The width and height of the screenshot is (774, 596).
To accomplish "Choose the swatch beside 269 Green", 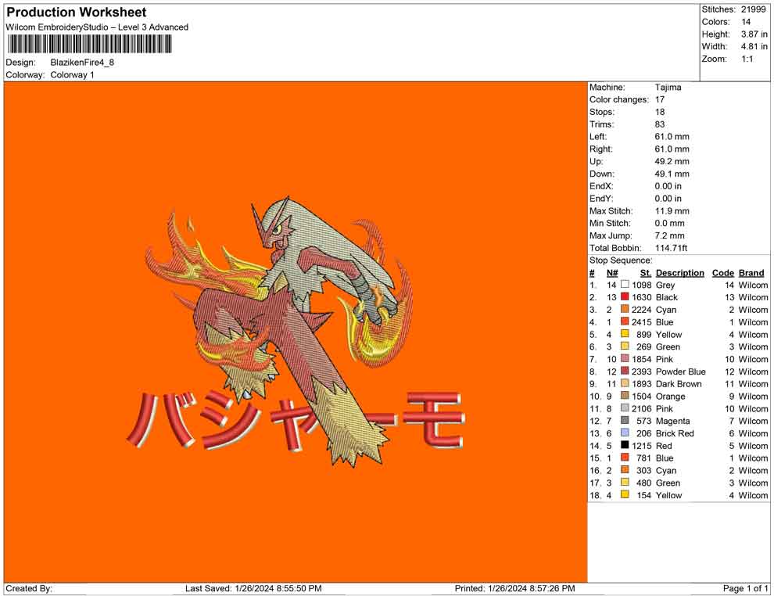I will tap(625, 346).
